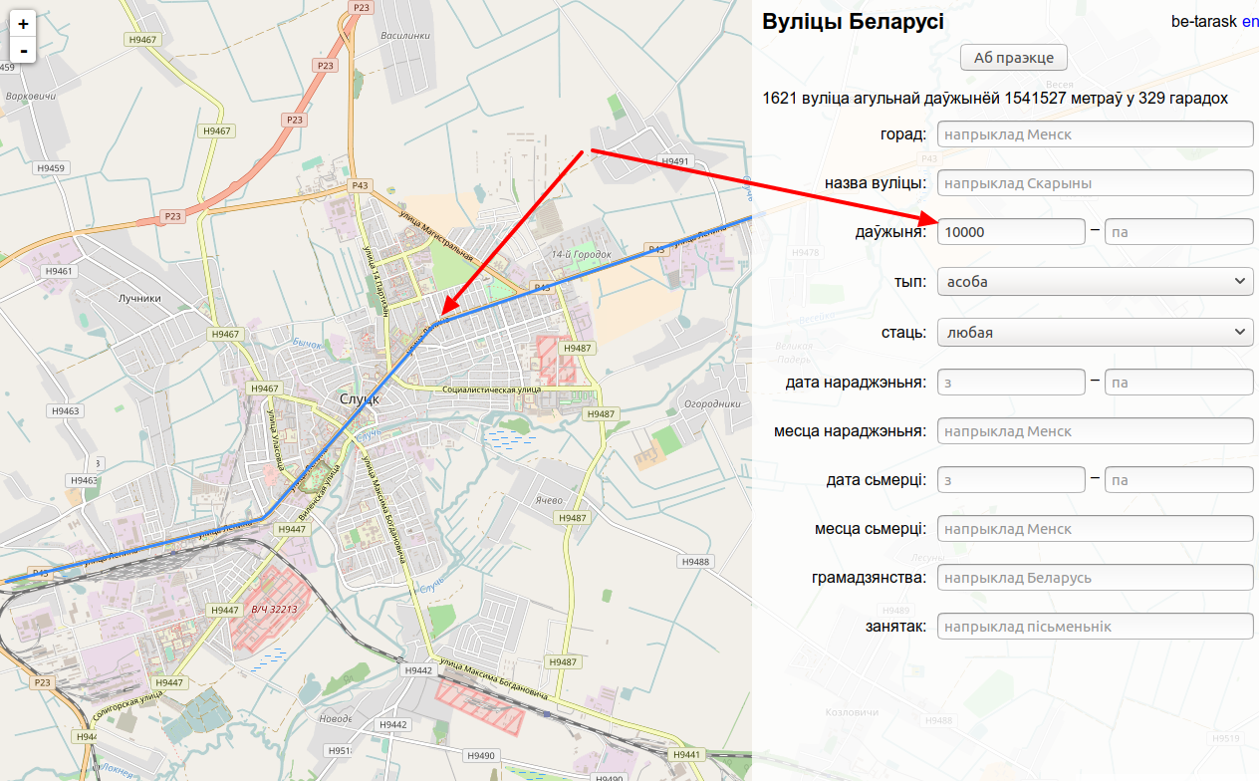1259x781 pixels.
Task: Focus the 'горад' city input field
Action: click(x=1095, y=133)
